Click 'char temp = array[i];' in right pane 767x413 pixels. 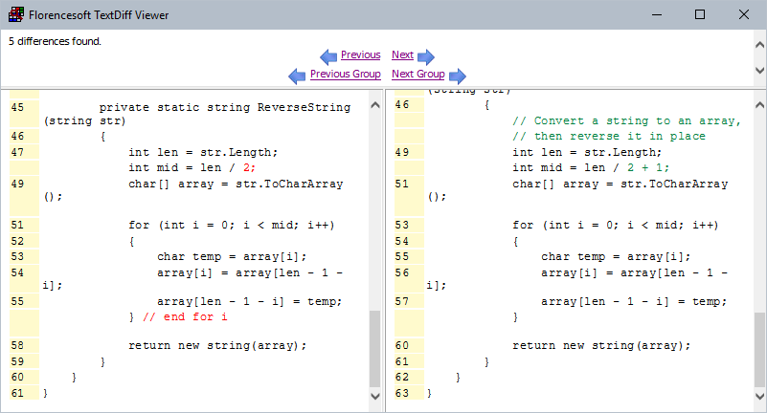pos(616,256)
